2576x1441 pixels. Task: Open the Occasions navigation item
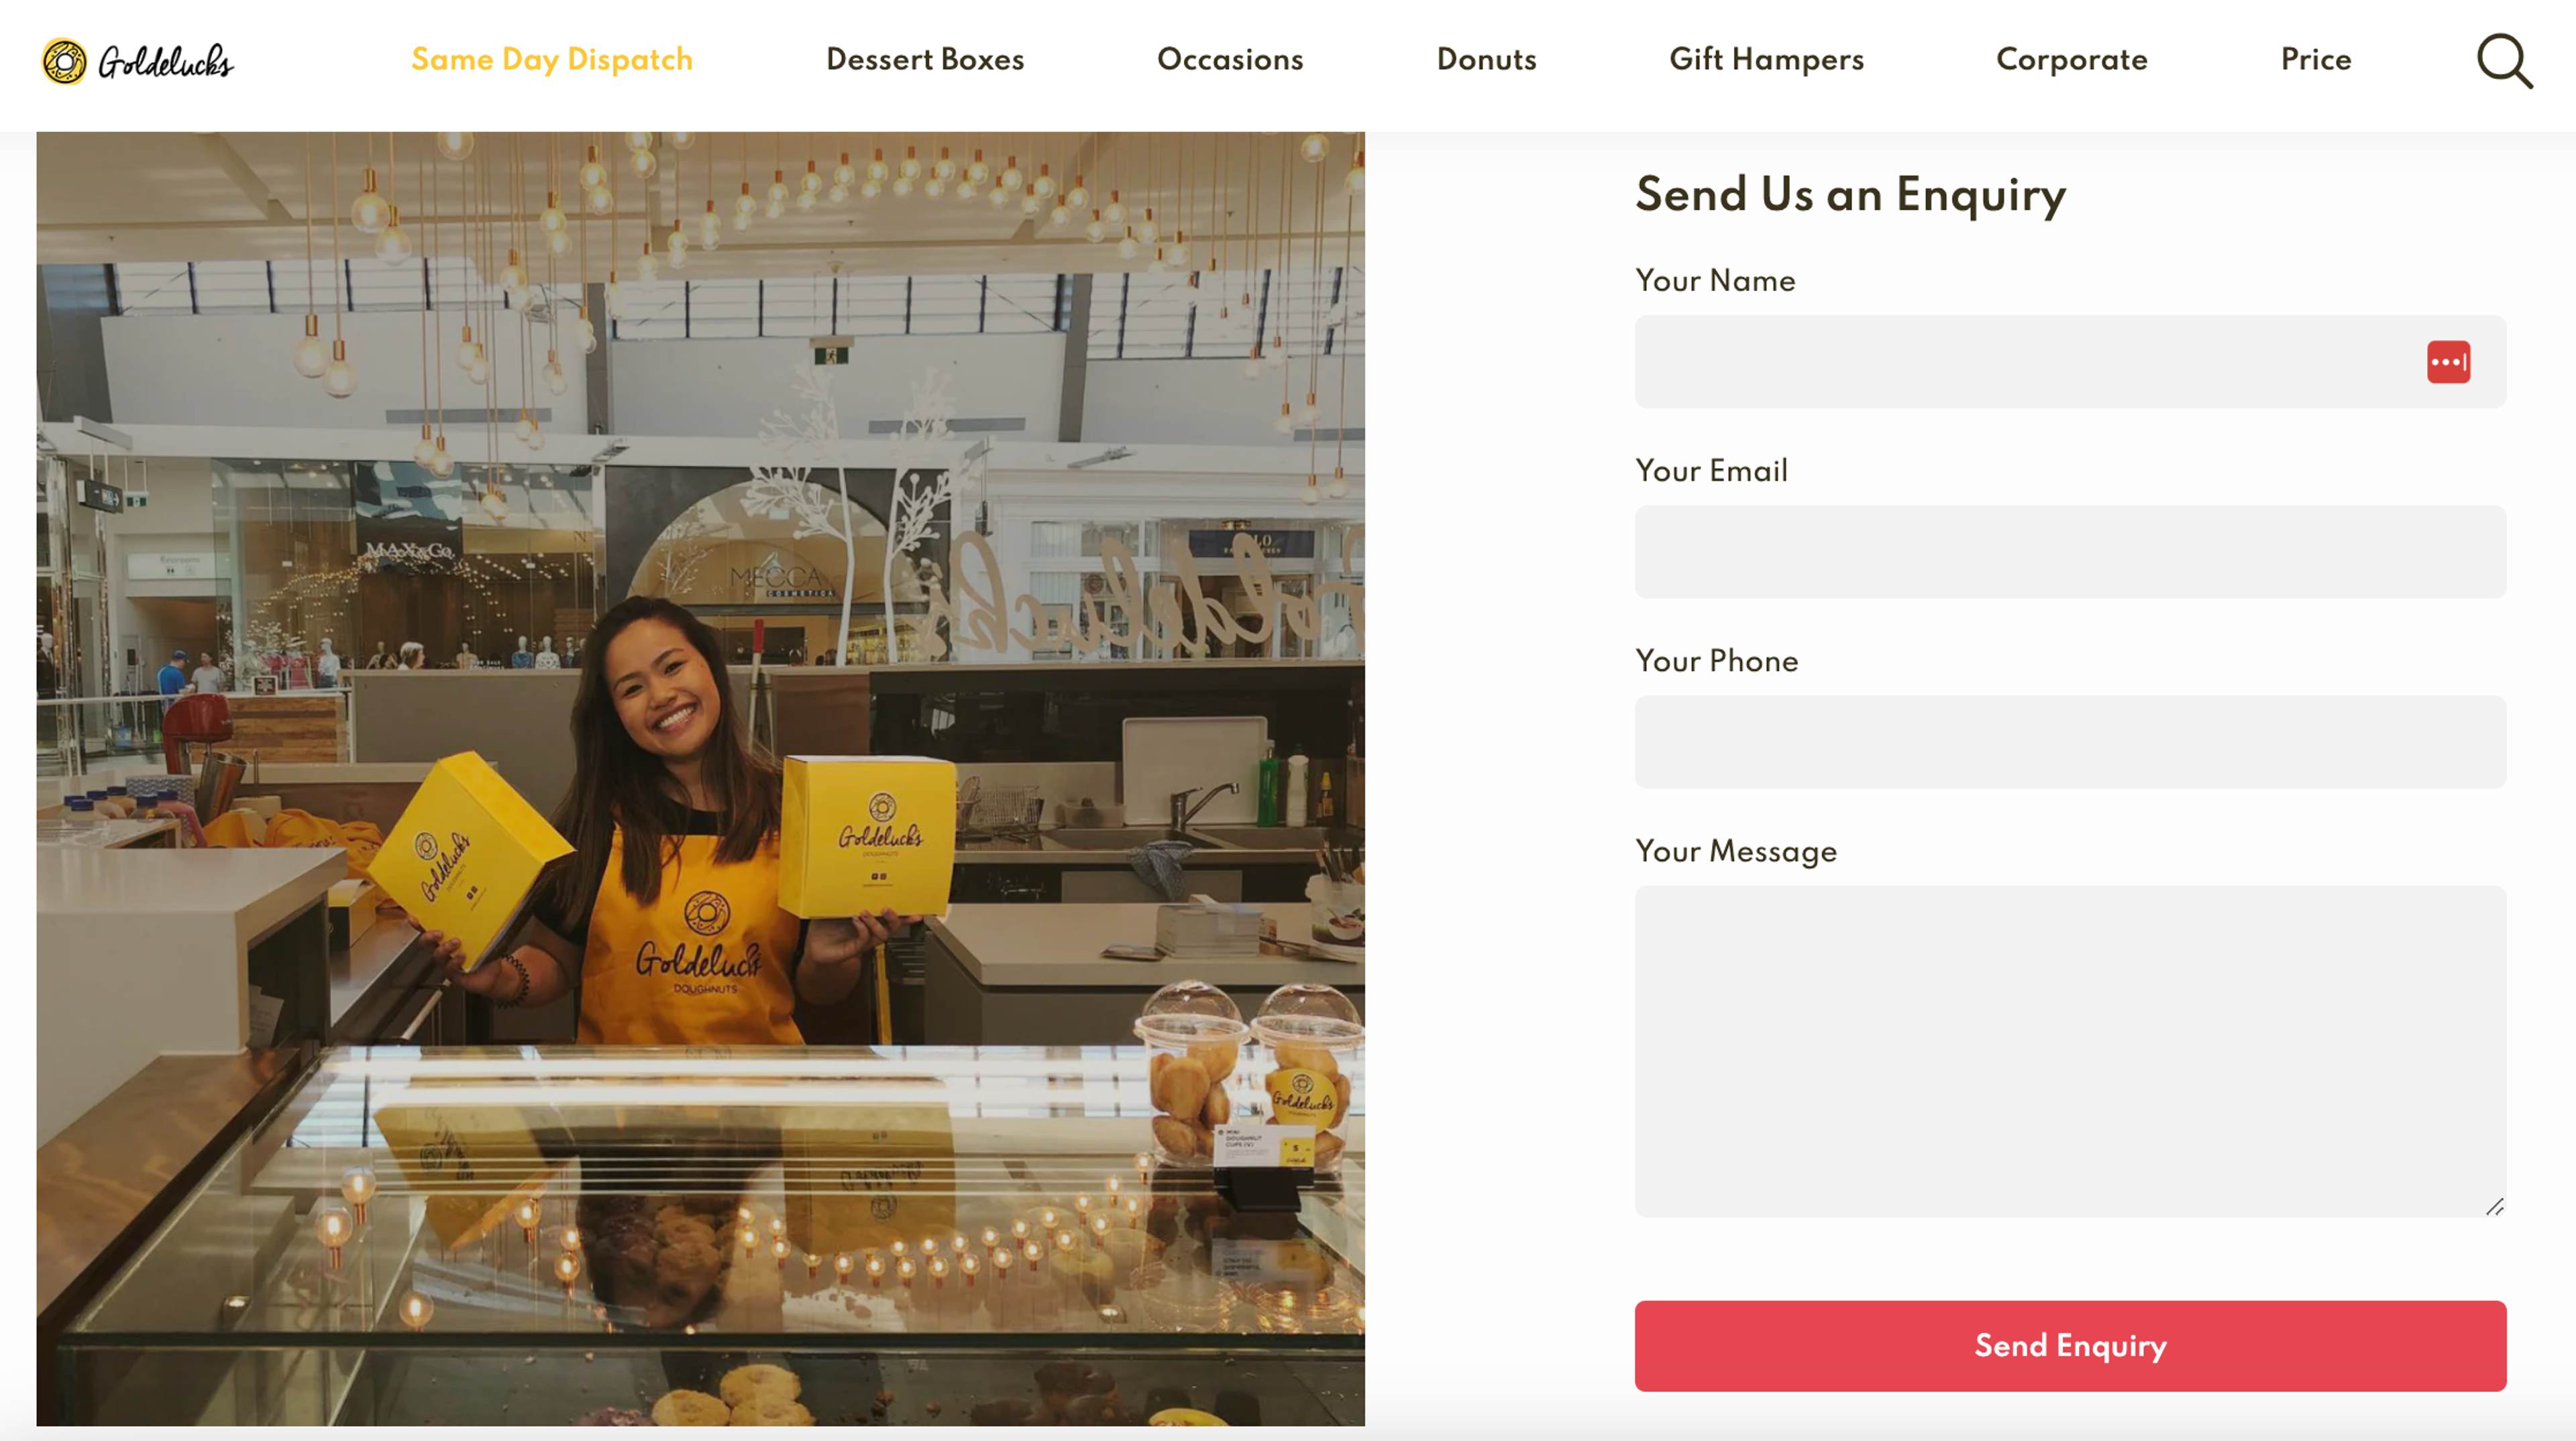click(1229, 60)
